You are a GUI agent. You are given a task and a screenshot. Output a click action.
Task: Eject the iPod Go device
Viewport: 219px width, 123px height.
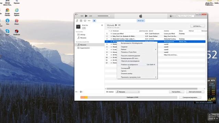(102, 25)
